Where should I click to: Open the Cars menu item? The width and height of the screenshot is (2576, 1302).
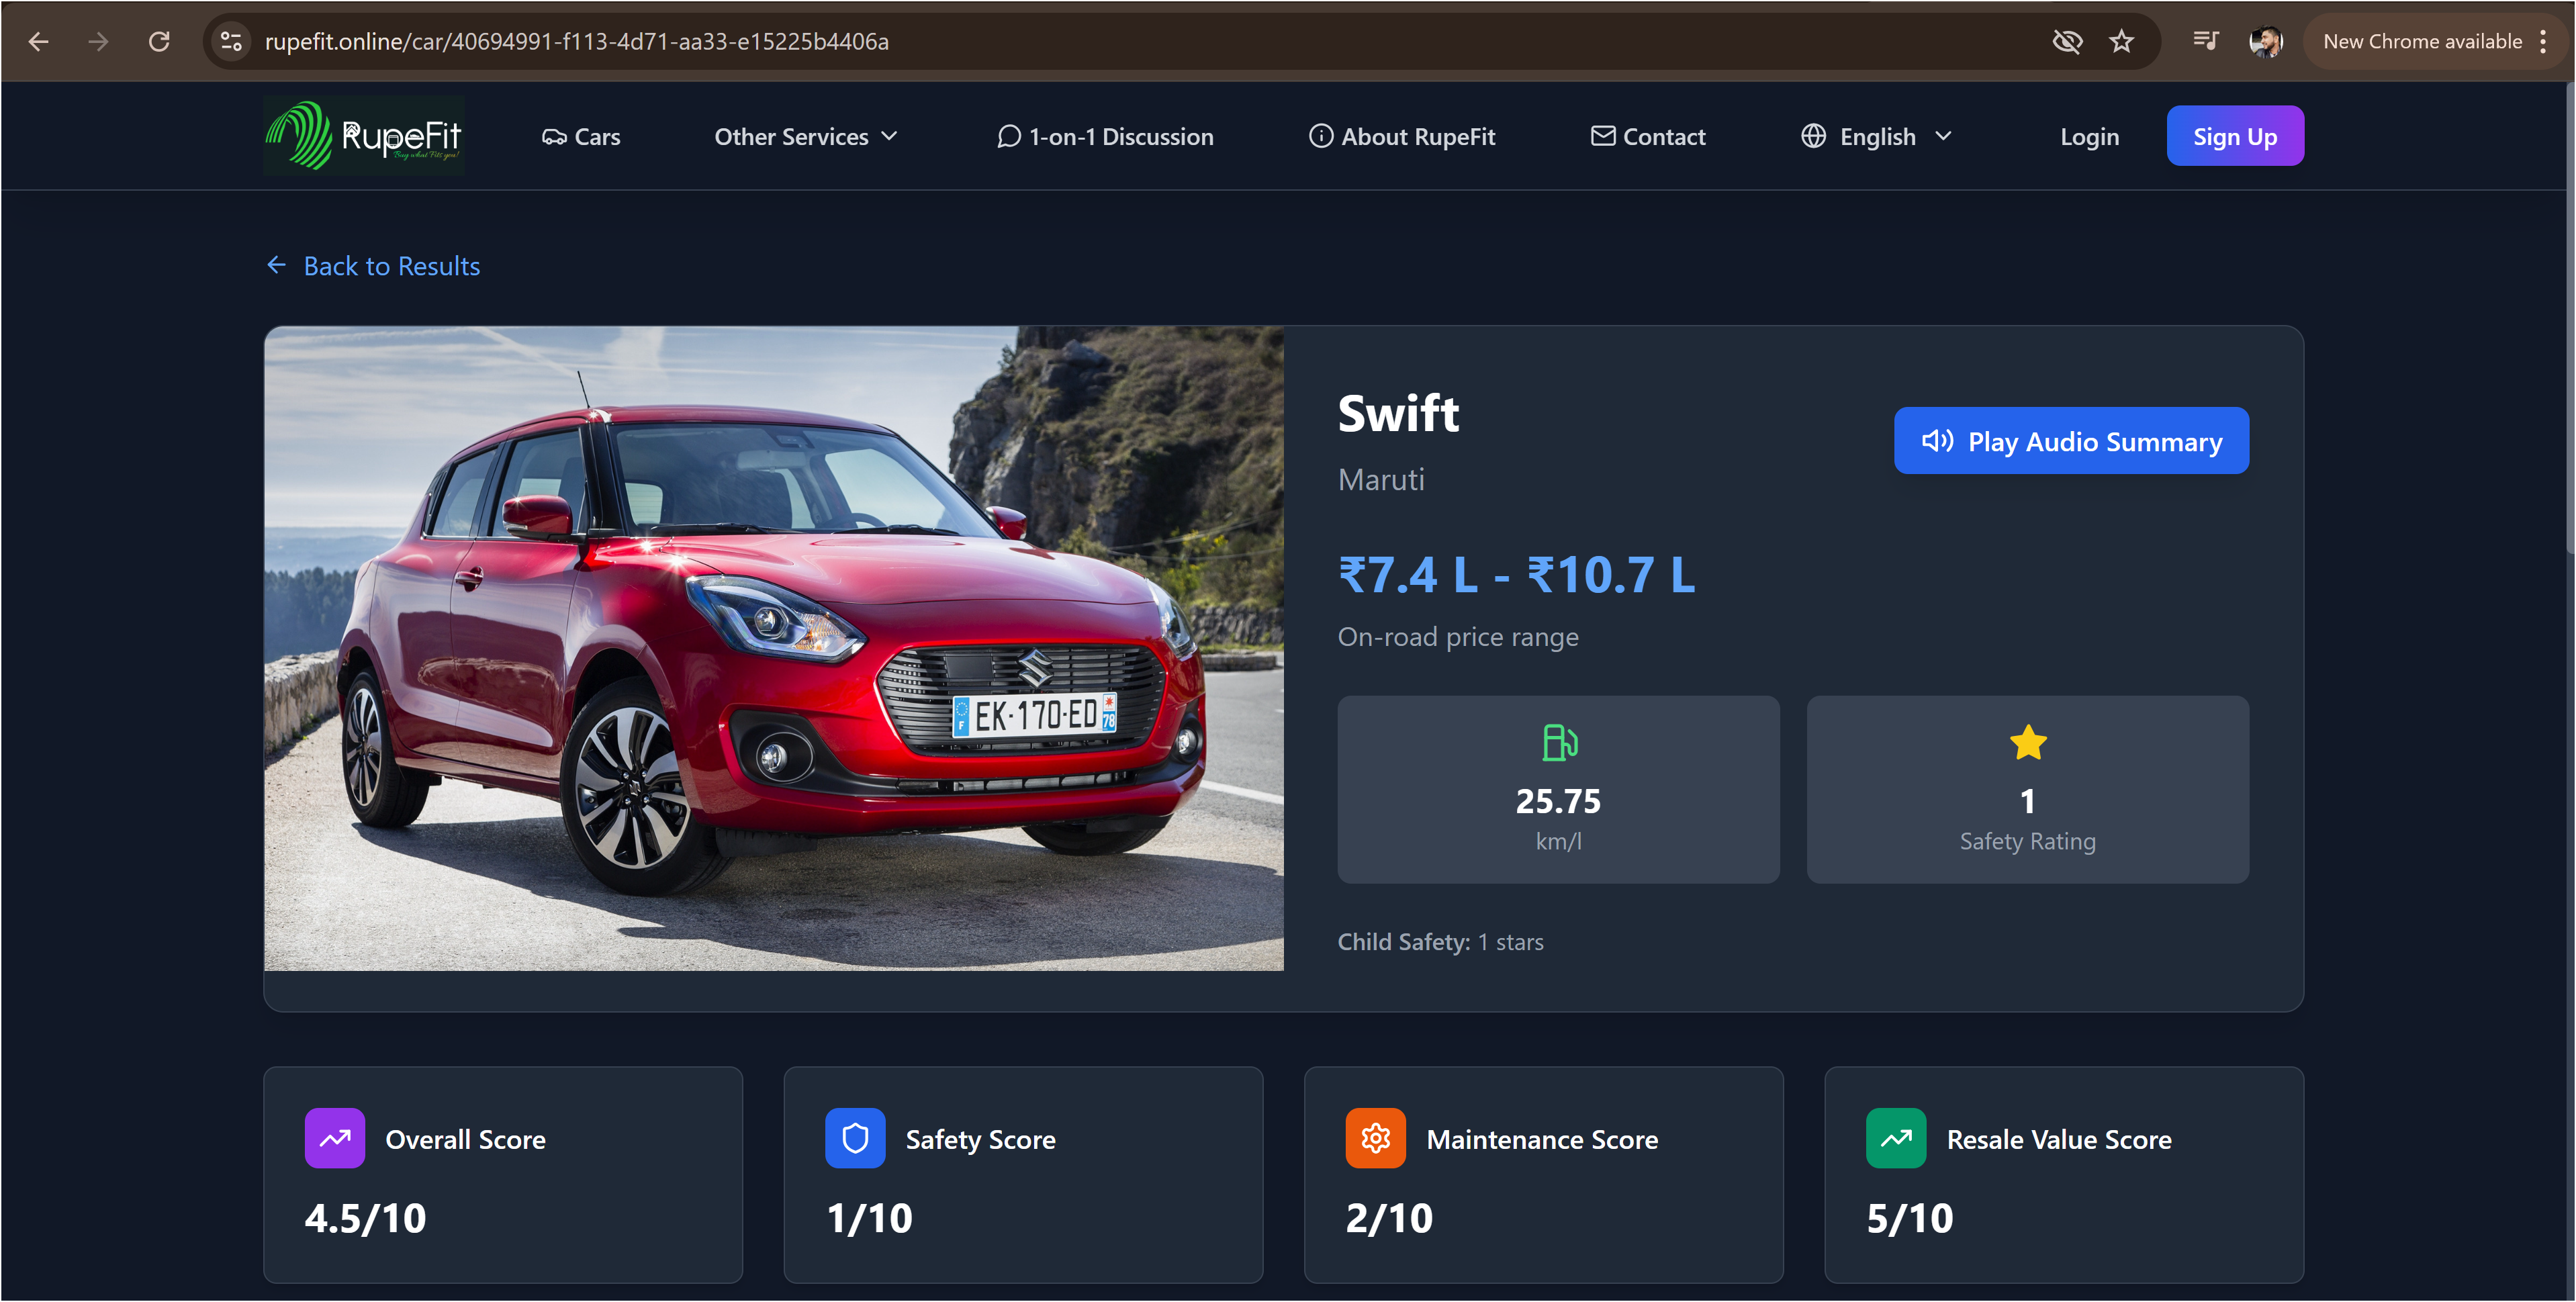[581, 136]
